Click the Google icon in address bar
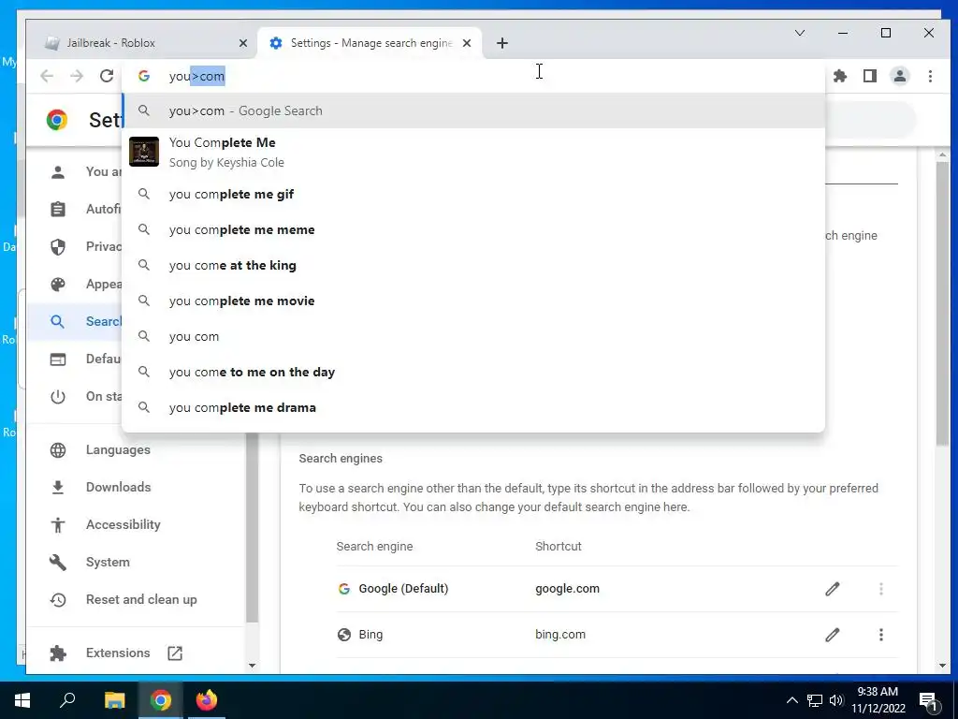This screenshot has width=958, height=719. [x=144, y=76]
